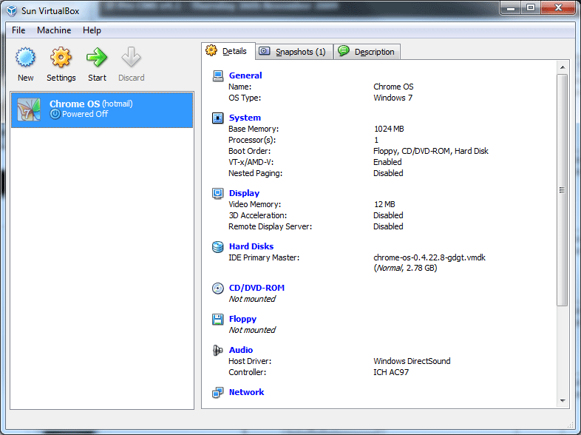Click the System section chip icon
581x435 pixels.
click(x=218, y=118)
